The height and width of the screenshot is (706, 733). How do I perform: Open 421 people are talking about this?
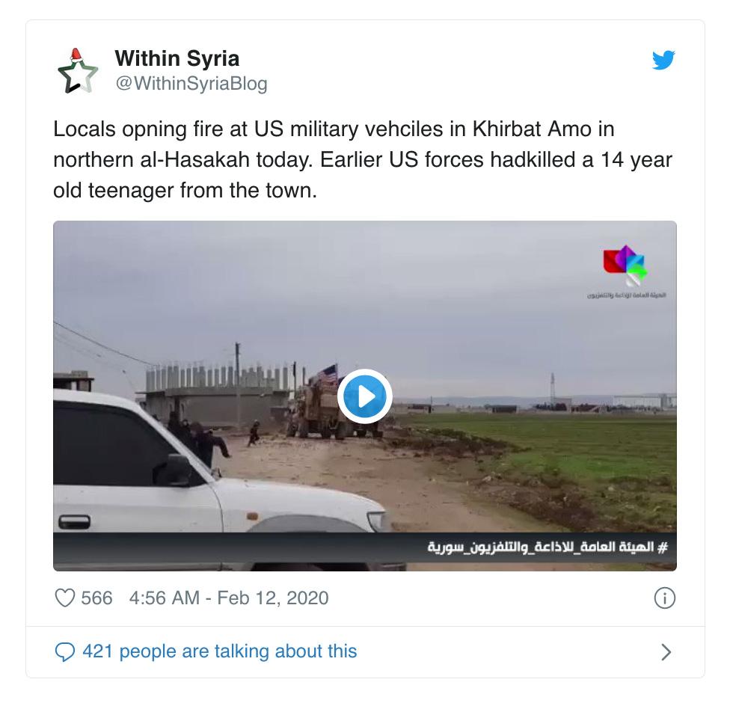click(220, 651)
